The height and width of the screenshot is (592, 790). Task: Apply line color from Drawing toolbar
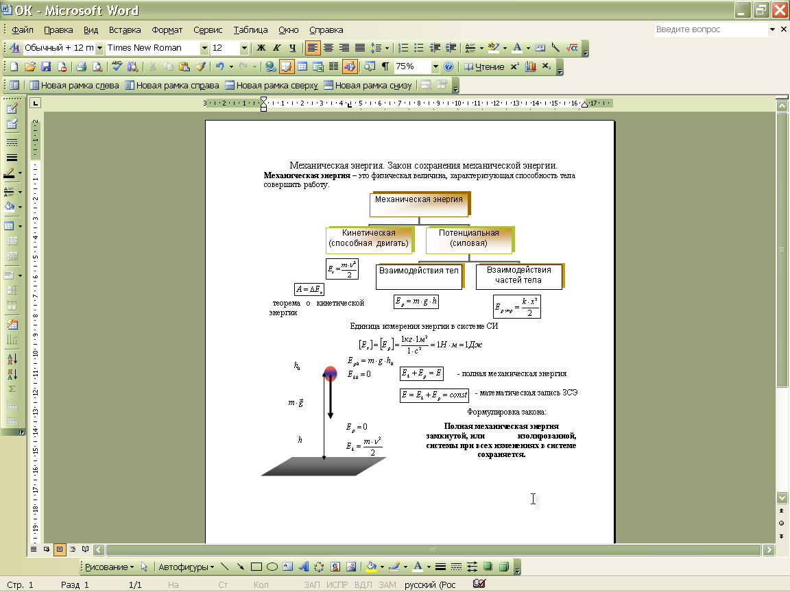394,567
